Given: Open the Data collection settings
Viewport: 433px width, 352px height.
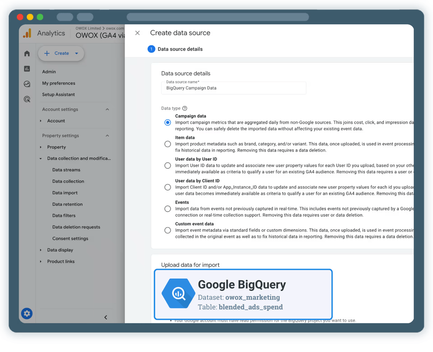Looking at the screenshot, I should [x=68, y=181].
